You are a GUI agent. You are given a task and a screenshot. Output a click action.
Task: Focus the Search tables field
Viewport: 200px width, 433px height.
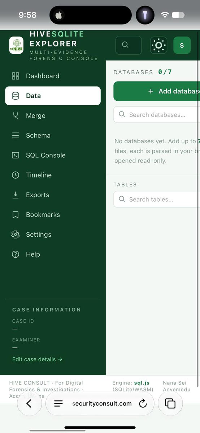point(157,199)
